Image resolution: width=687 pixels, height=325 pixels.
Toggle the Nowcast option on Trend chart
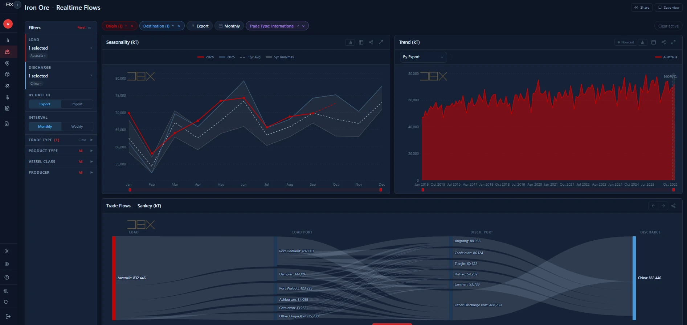point(626,42)
